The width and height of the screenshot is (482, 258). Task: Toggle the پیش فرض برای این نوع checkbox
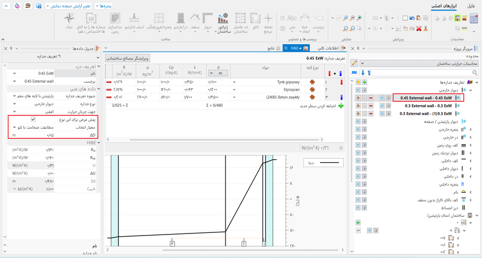tap(33, 120)
